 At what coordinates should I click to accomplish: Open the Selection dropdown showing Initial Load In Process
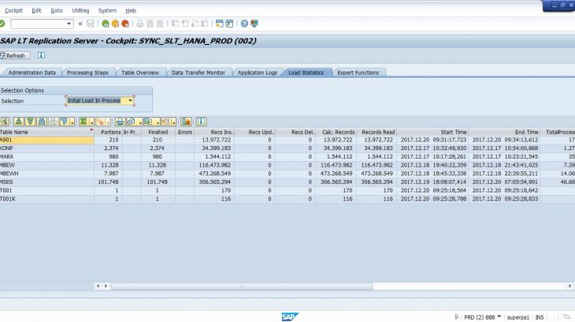click(130, 101)
